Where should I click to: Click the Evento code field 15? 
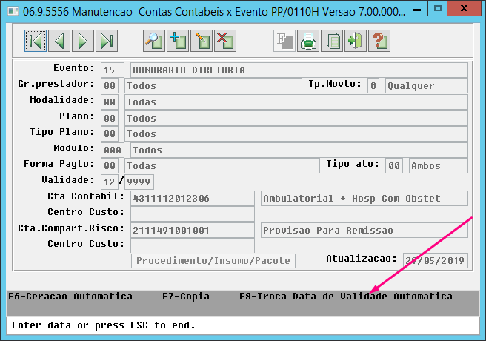pyautogui.click(x=113, y=70)
